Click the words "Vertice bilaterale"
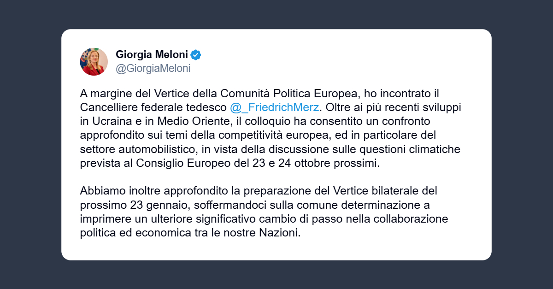Screen dimensions: 553x289 coord(384,191)
